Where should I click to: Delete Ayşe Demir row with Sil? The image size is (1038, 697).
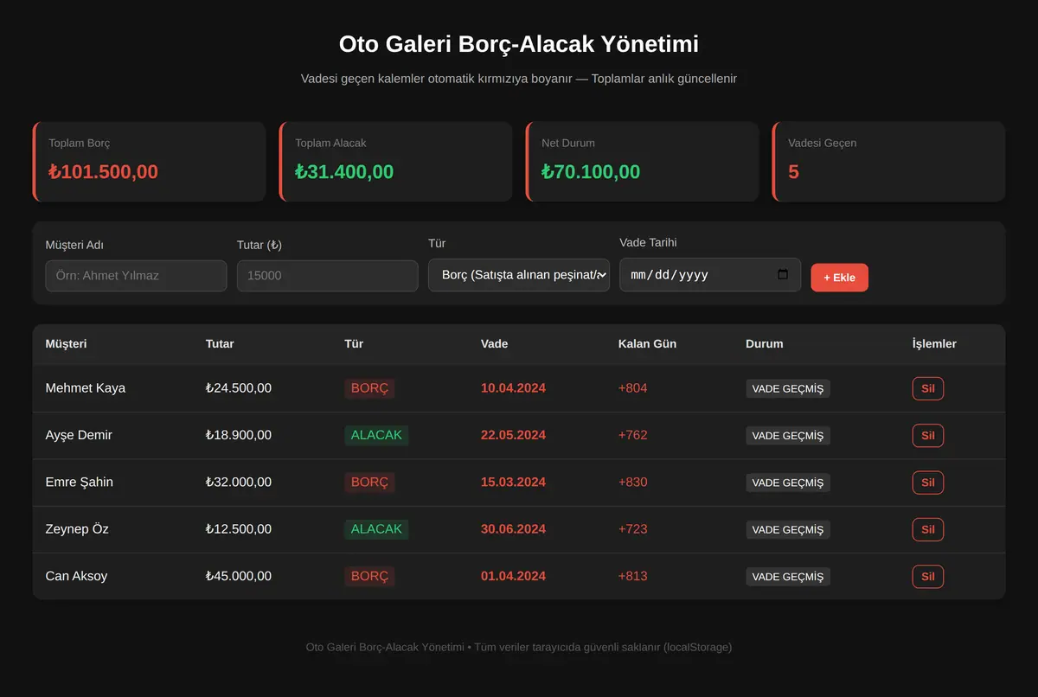pyautogui.click(x=927, y=435)
